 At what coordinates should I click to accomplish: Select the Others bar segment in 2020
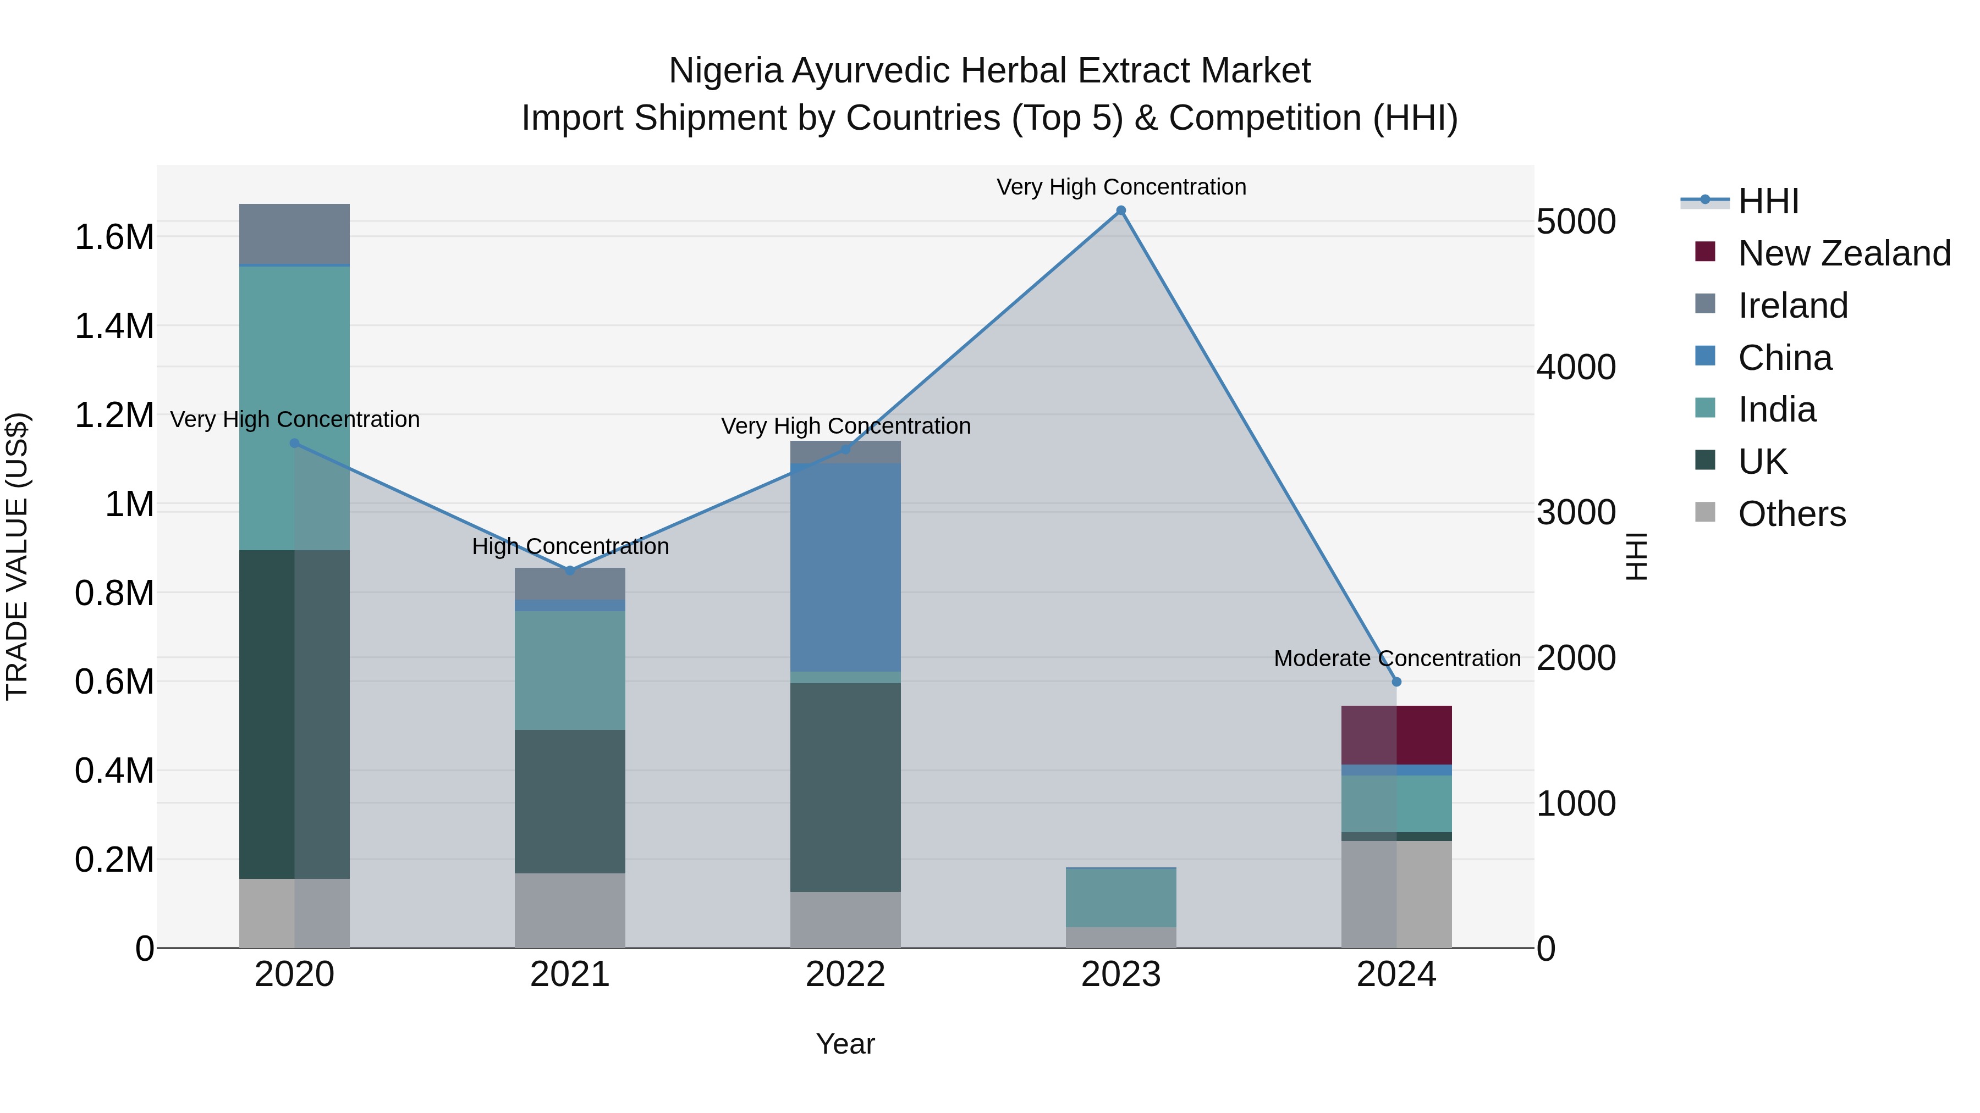point(294,913)
